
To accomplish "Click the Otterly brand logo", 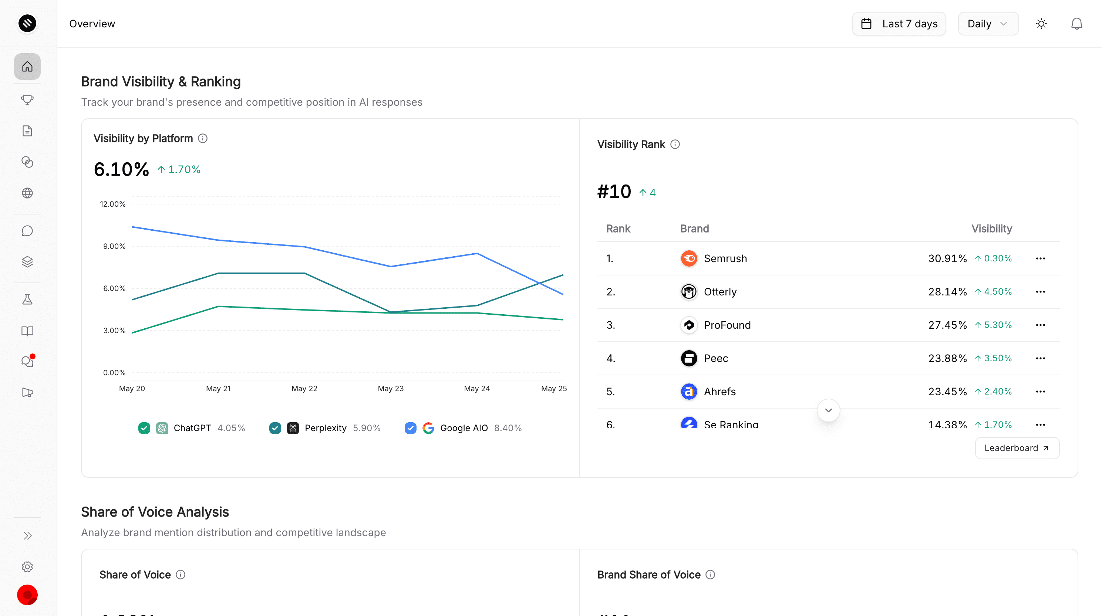I will coord(689,292).
